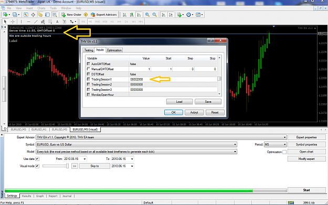Click the New Order toolbar button
The image size is (328, 205).
click(x=71, y=15)
